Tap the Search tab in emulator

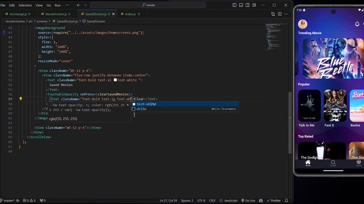pos(333,163)
